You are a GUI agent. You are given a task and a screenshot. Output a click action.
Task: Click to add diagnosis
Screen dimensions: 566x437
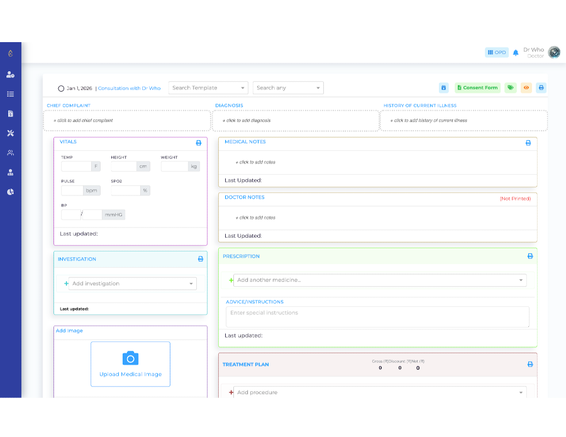[296, 121]
